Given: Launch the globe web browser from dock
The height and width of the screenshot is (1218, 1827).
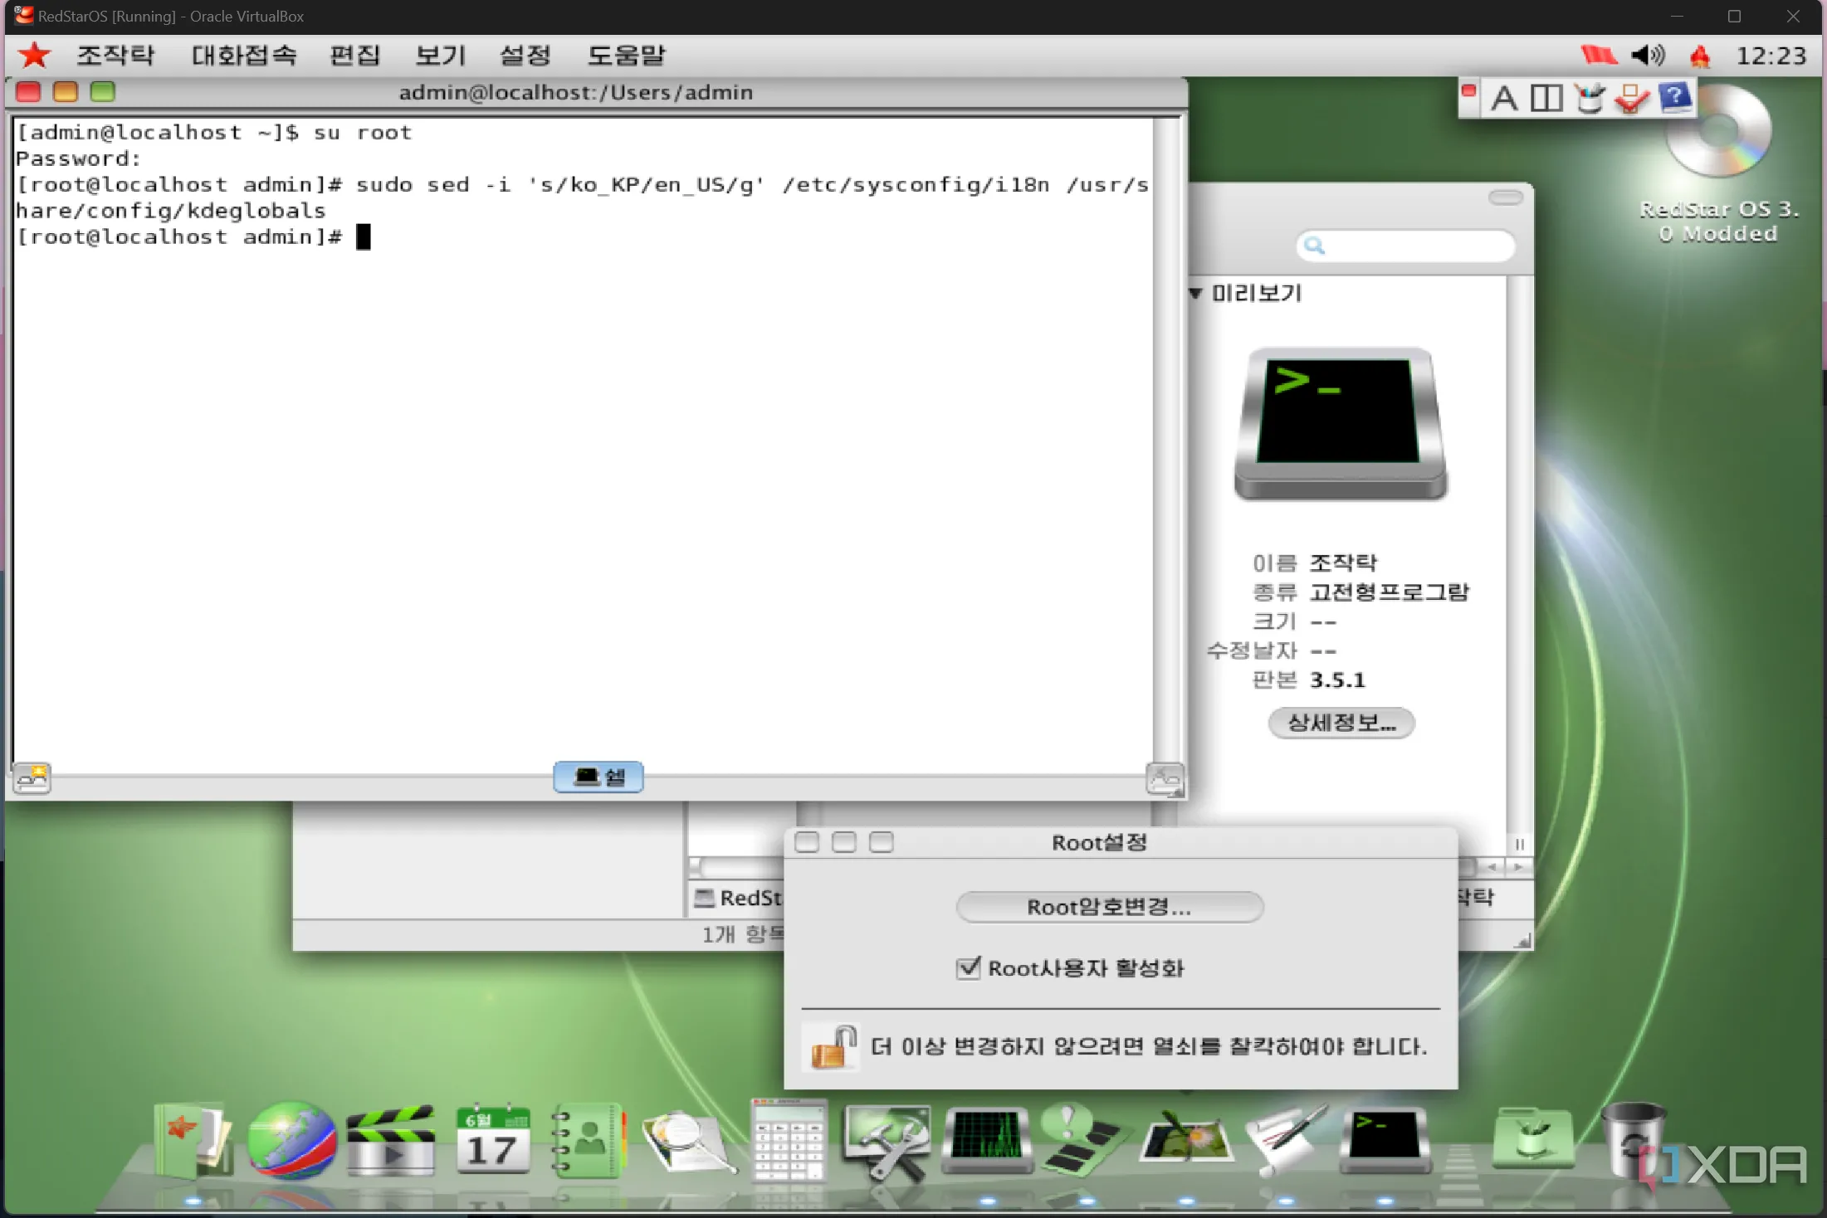Looking at the screenshot, I should [291, 1142].
